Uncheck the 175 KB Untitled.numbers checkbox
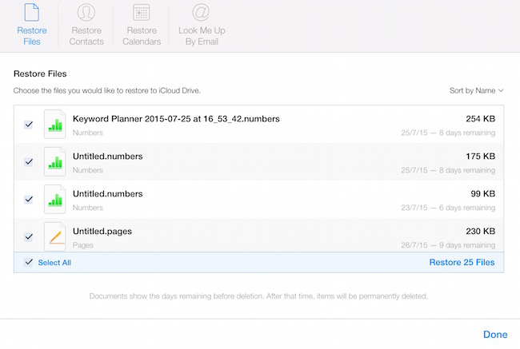This screenshot has height=349, width=520. click(x=29, y=162)
